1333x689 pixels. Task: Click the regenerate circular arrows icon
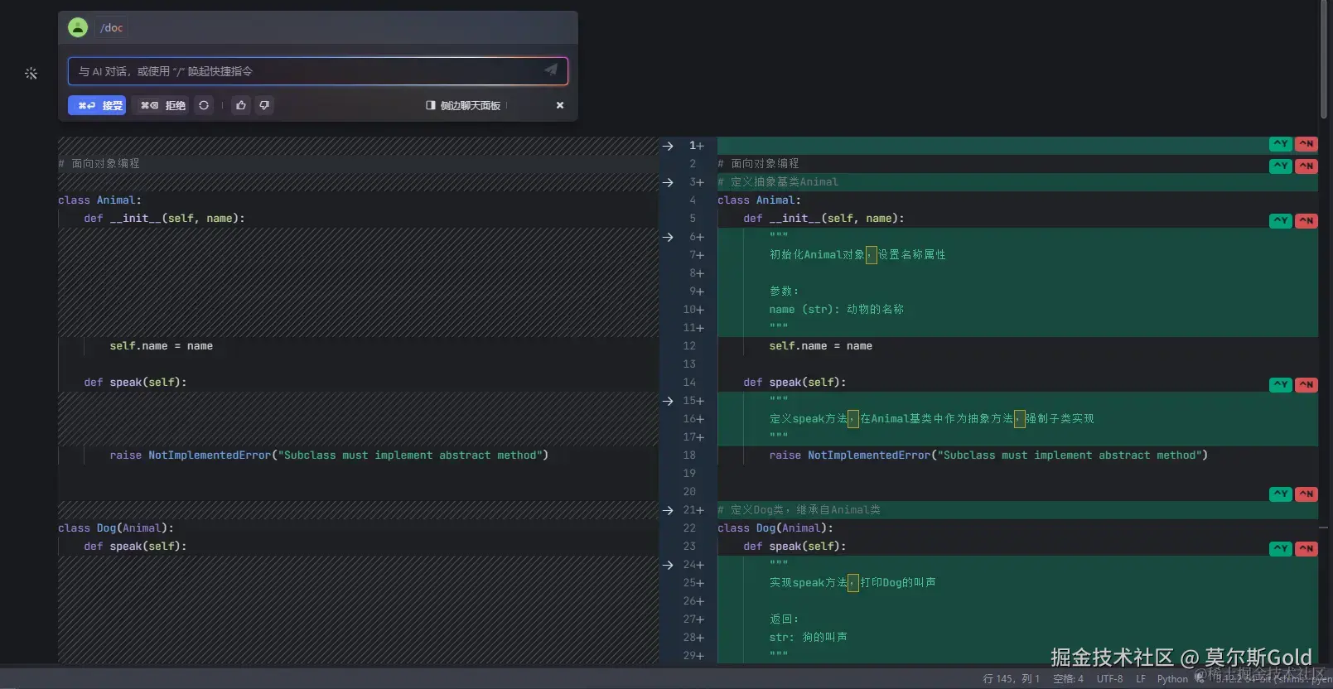(204, 105)
